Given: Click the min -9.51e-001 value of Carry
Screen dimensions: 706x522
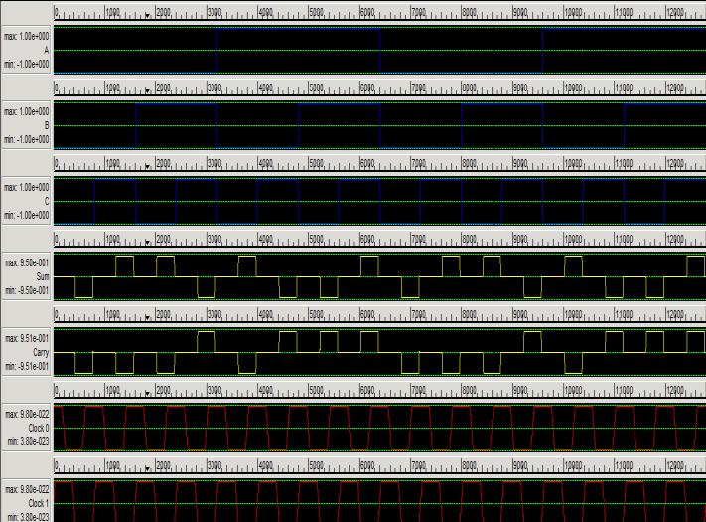Looking at the screenshot, I should (x=27, y=366).
